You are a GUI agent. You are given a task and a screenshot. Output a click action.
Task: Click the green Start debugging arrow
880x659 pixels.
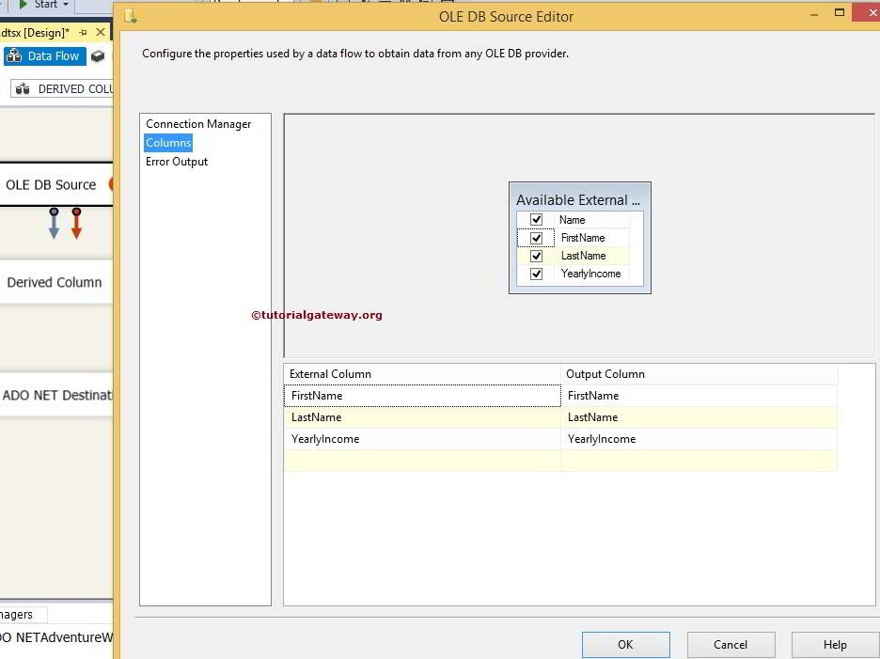(21, 4)
